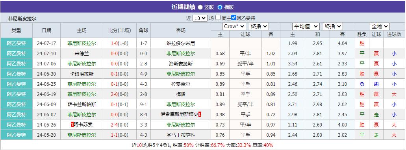Click the 0.98 home handicap odds value
This screenshot has width=406, height=150.
(220, 114)
